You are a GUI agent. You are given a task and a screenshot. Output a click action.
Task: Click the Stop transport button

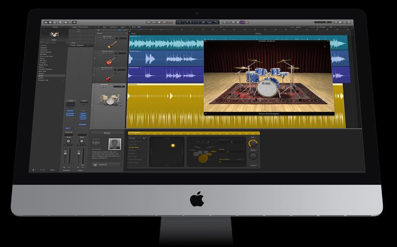coord(159,22)
